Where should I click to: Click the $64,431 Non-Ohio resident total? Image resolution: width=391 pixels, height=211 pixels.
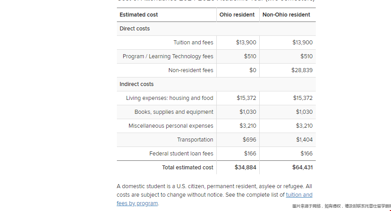(x=302, y=168)
